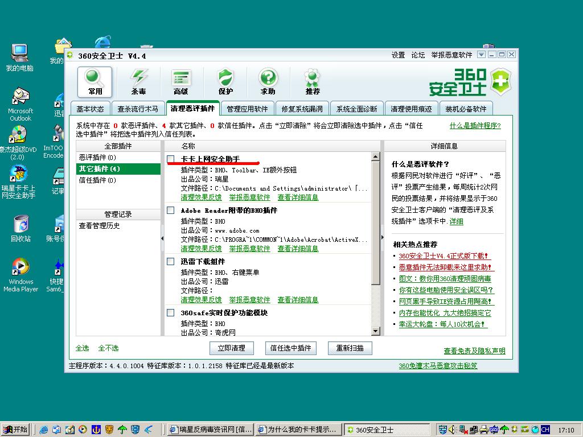
Task: Click the printer icon in system tray
Action: pos(483,430)
